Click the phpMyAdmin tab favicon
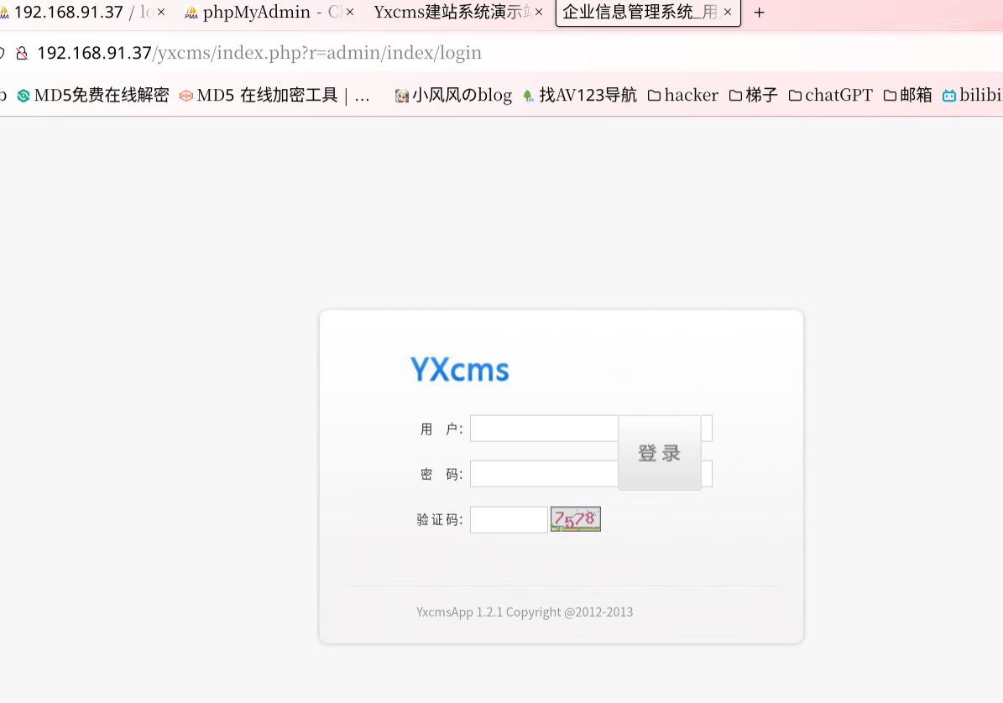Screen dimensions: 1003x703 point(191,13)
